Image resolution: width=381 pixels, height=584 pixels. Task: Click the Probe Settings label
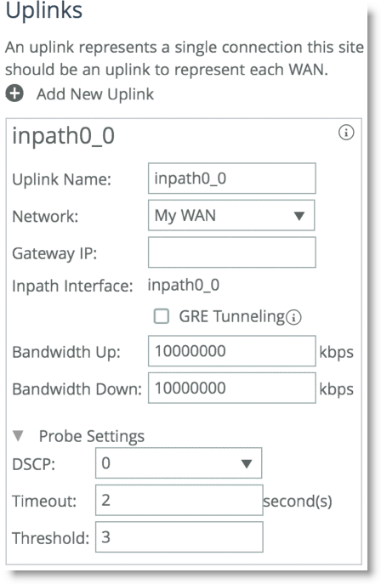[x=92, y=436]
